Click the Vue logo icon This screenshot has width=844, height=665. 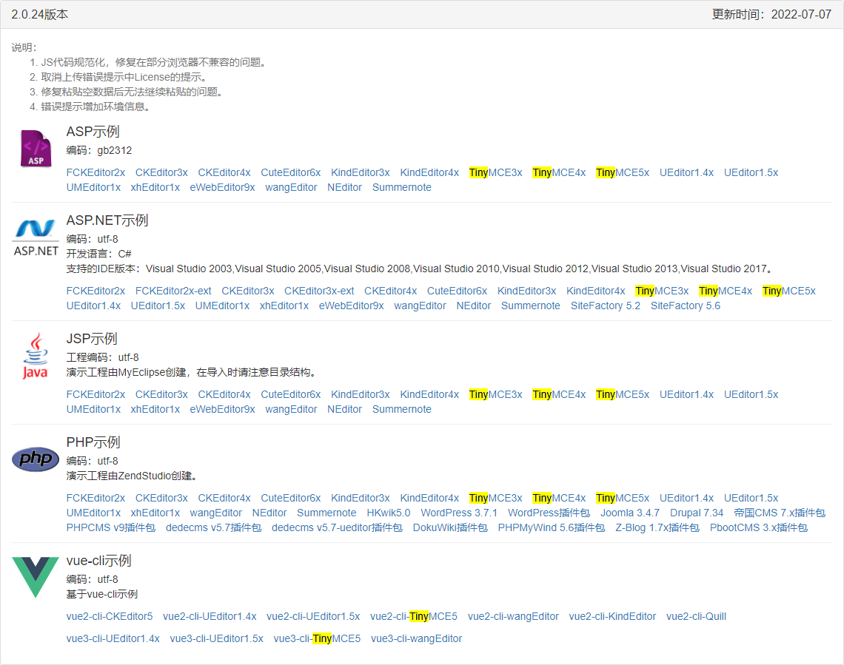click(x=36, y=578)
